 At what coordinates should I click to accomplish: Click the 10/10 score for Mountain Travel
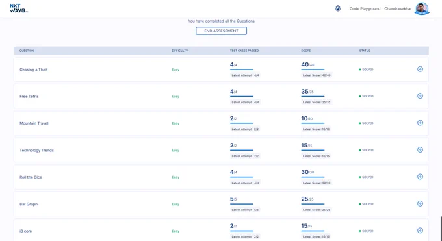pyautogui.click(x=307, y=118)
